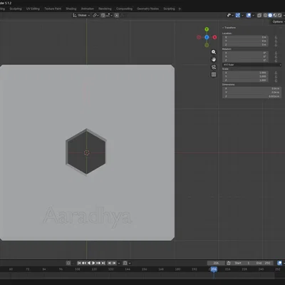Click the End frame field

coord(263,263)
